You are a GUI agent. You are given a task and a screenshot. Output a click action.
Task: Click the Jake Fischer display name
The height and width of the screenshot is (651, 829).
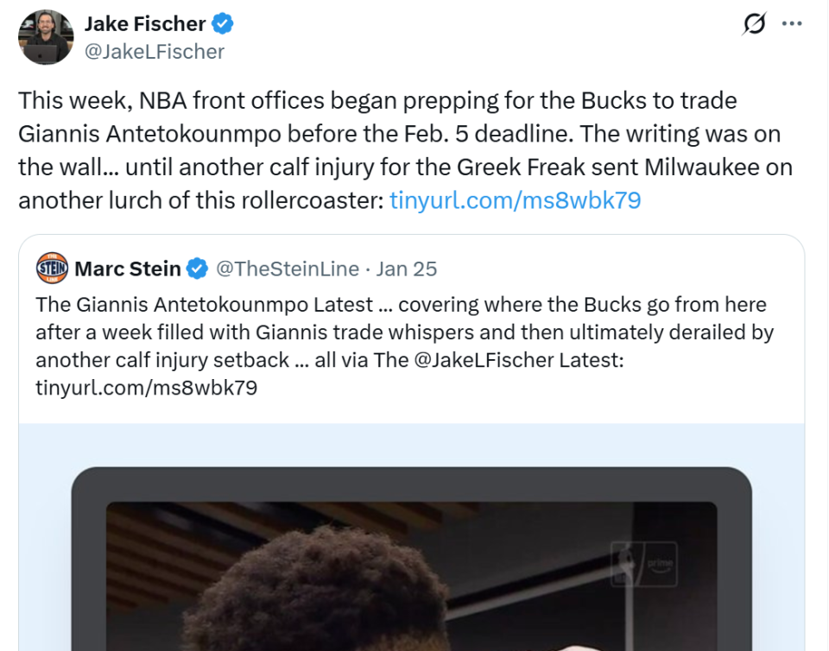pos(144,23)
